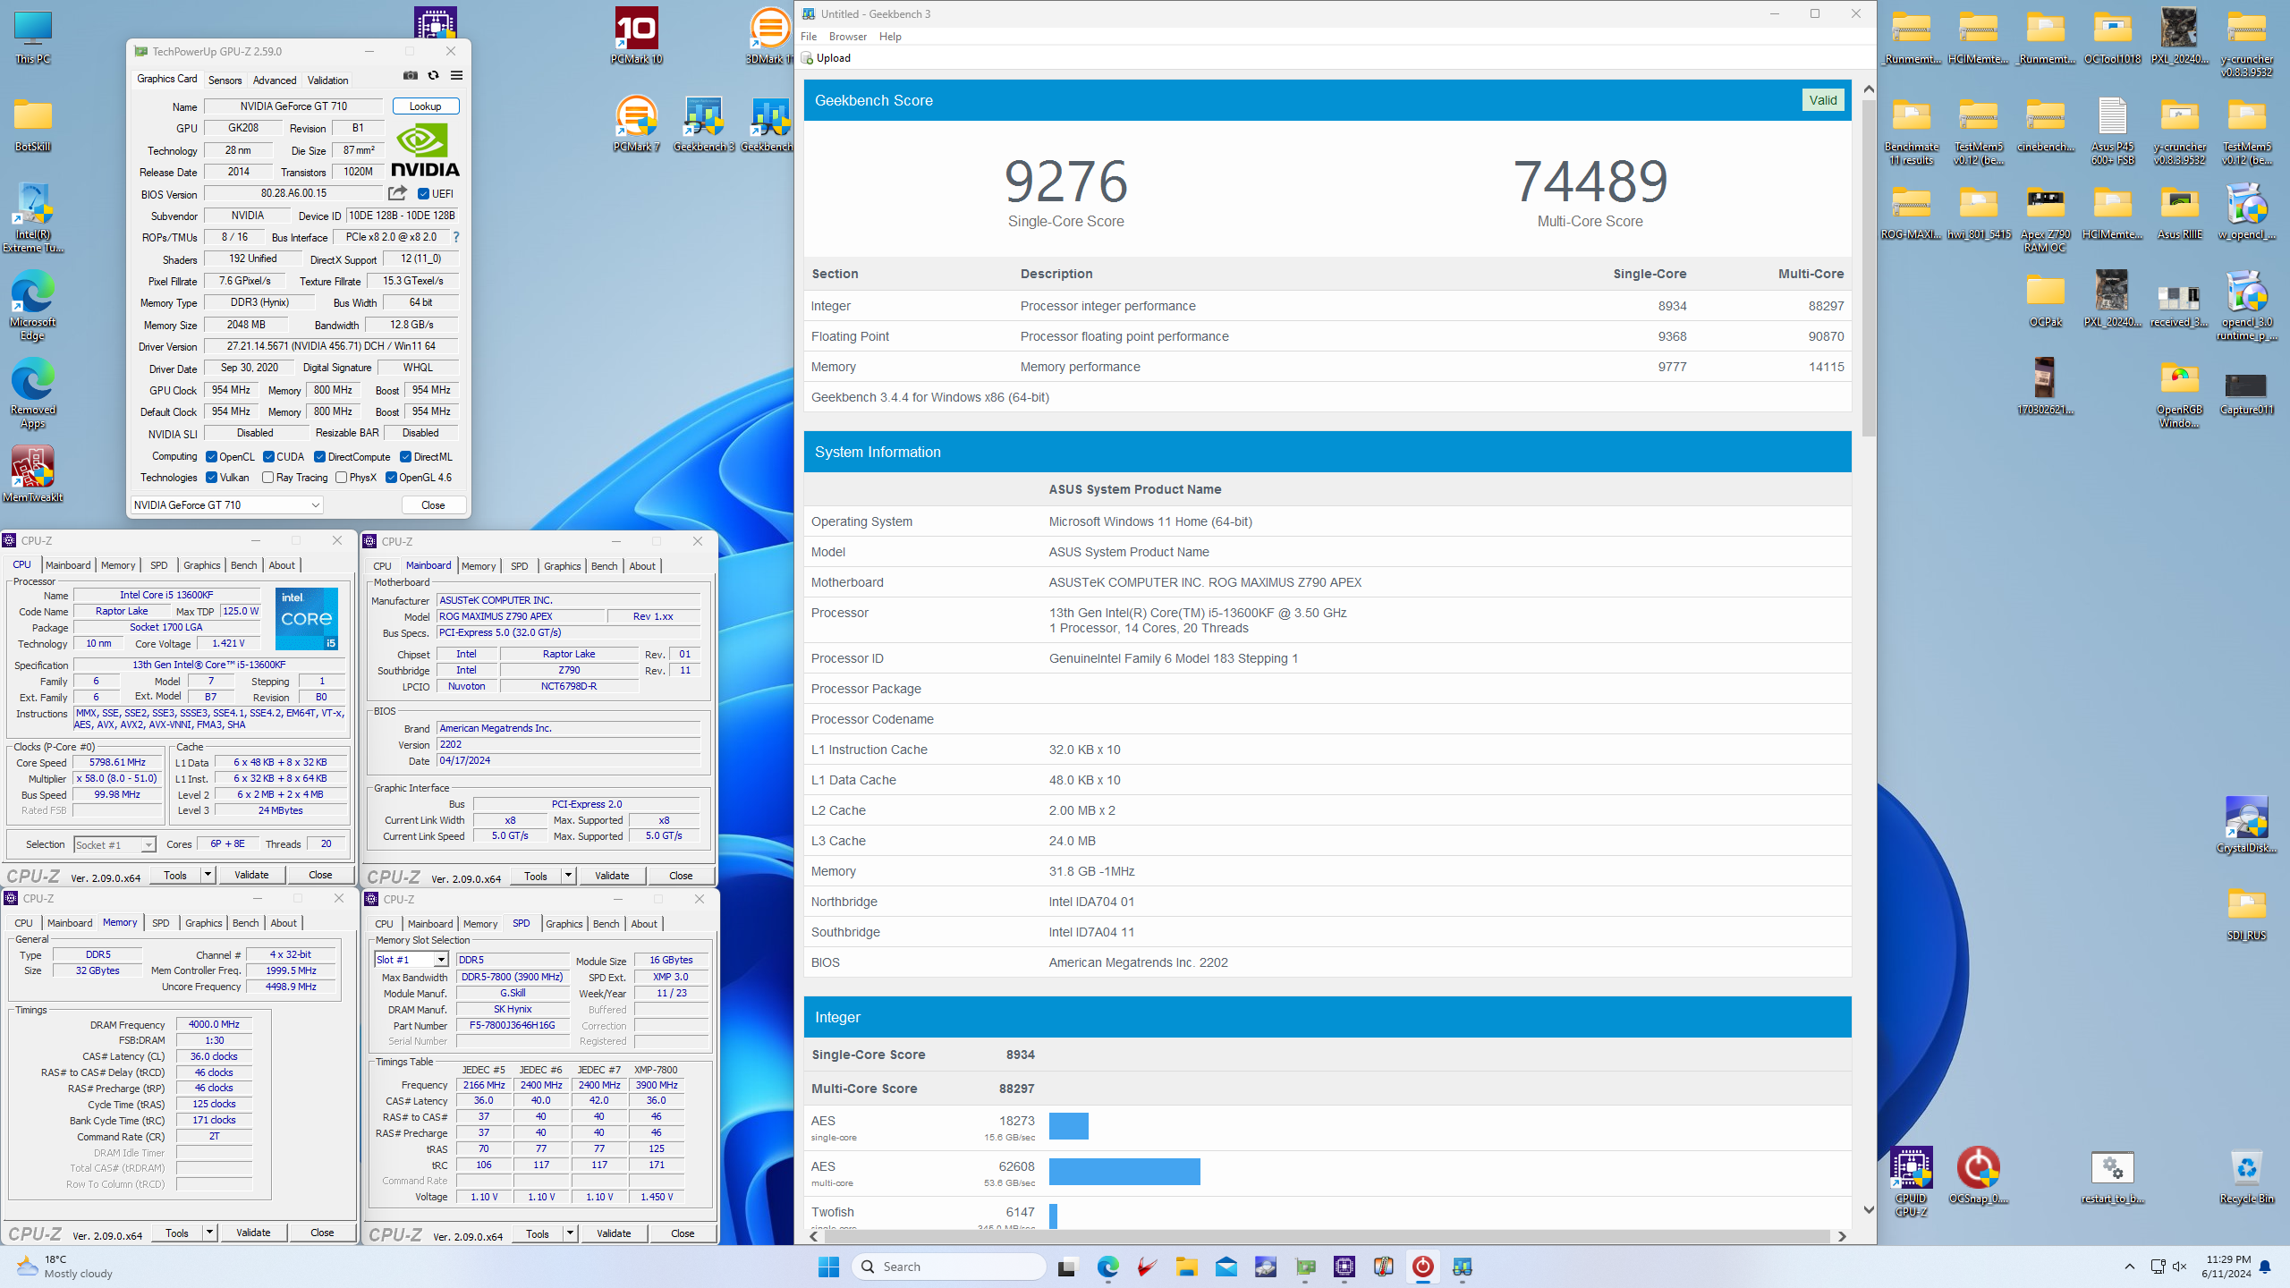The image size is (2290, 1288).
Task: Open Intel Extreme Tuning desktop shortcut
Action: [33, 217]
